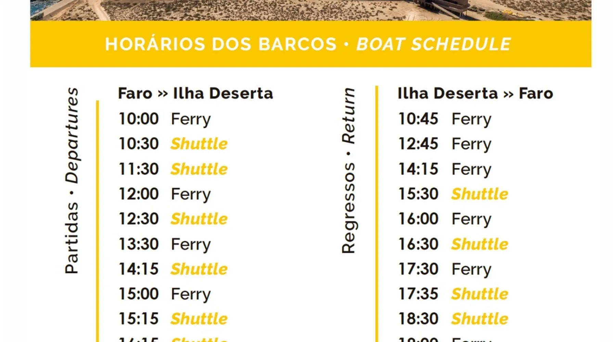The image size is (616, 342).
Task: Click the 12:00 Ferry departure row
Action: tap(164, 194)
